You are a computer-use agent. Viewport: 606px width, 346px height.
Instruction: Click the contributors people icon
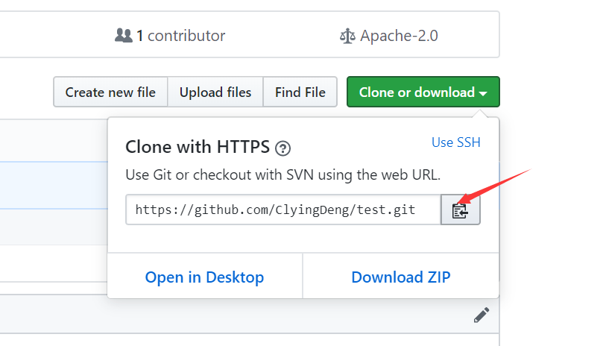pyautogui.click(x=123, y=35)
